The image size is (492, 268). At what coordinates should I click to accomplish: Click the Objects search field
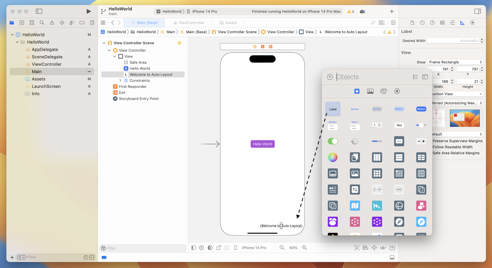(x=372, y=77)
